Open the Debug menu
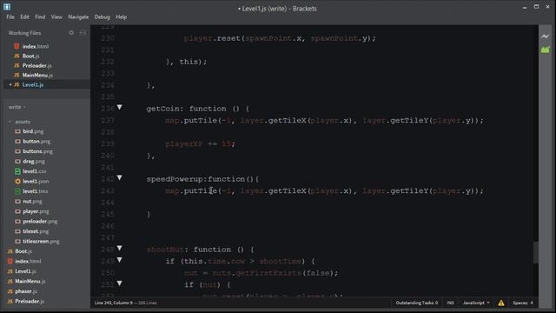Image resolution: width=556 pixels, height=313 pixels. click(x=103, y=17)
